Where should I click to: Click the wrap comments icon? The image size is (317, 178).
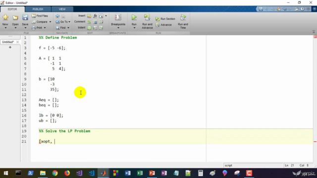(x=101, y=22)
